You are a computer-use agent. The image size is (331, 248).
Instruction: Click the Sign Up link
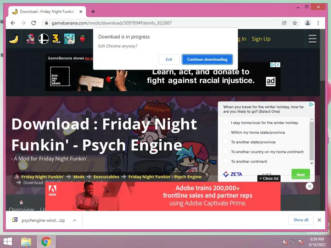261,39
